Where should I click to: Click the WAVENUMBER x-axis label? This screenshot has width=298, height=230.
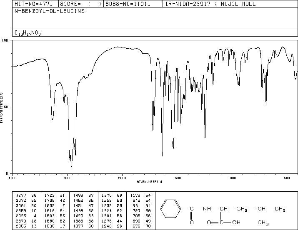(x=149, y=182)
